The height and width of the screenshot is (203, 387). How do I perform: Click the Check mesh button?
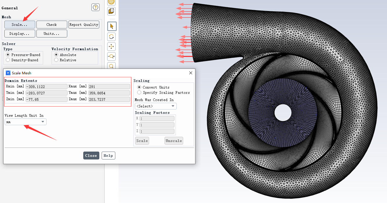click(52, 25)
